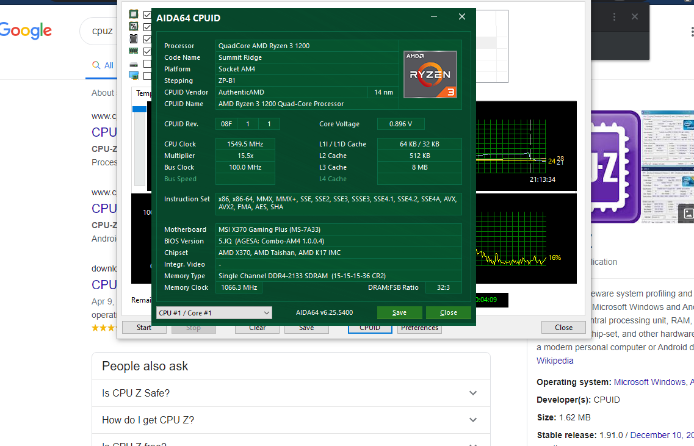694x446 pixels.
Task: Open the first CPU search result title
Action: click(x=104, y=132)
